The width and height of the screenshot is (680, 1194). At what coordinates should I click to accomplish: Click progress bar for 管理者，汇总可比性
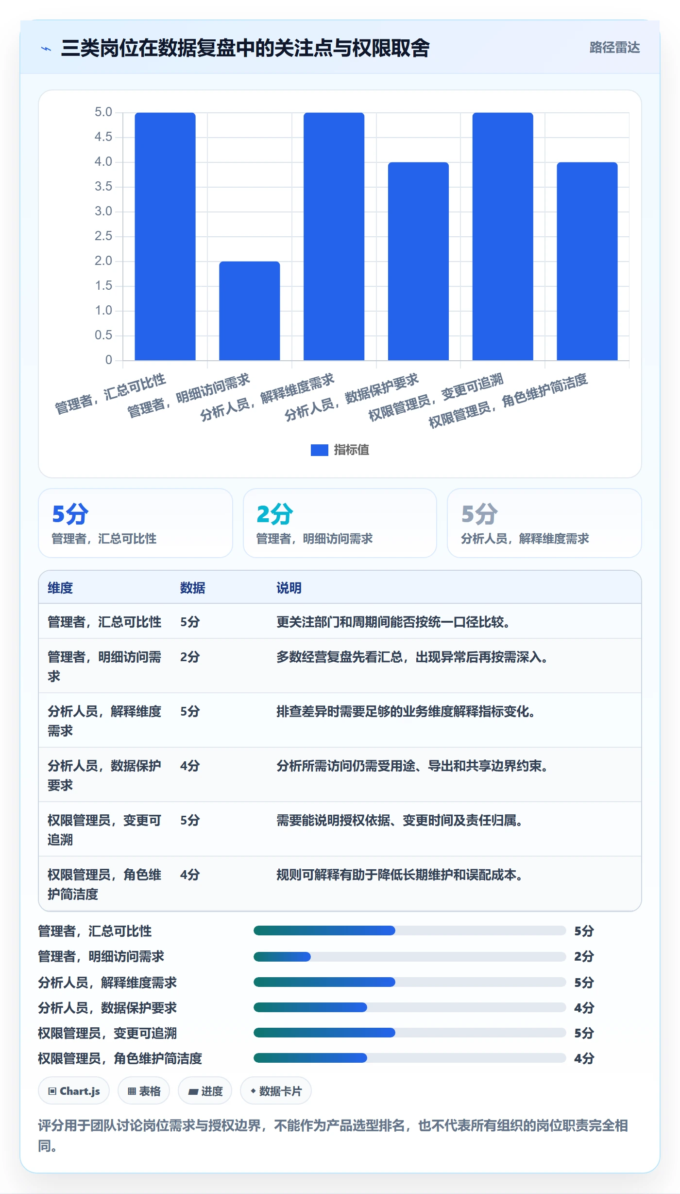tap(409, 931)
